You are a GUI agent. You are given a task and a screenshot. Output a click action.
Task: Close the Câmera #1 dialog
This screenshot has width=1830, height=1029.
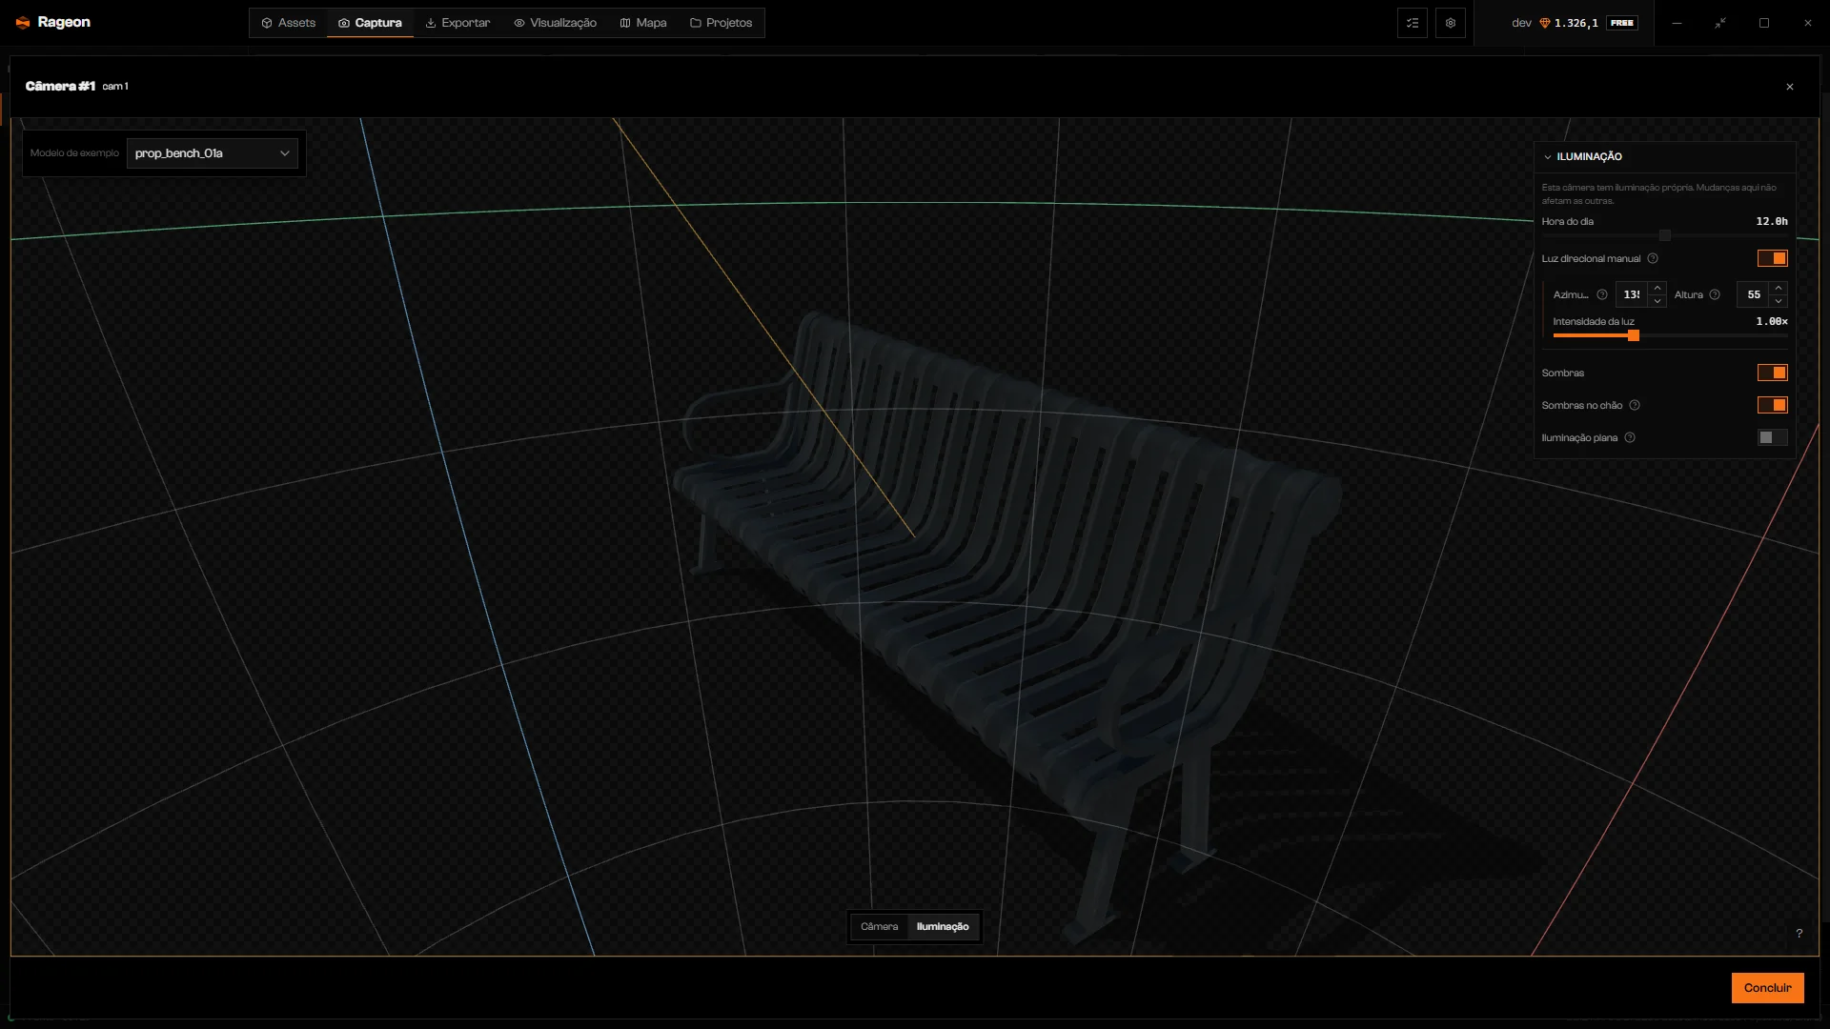(1790, 87)
